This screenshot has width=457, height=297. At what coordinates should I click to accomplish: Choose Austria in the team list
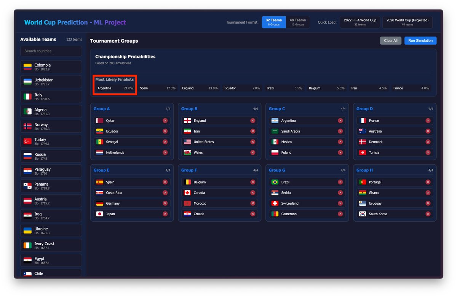pyautogui.click(x=51, y=201)
